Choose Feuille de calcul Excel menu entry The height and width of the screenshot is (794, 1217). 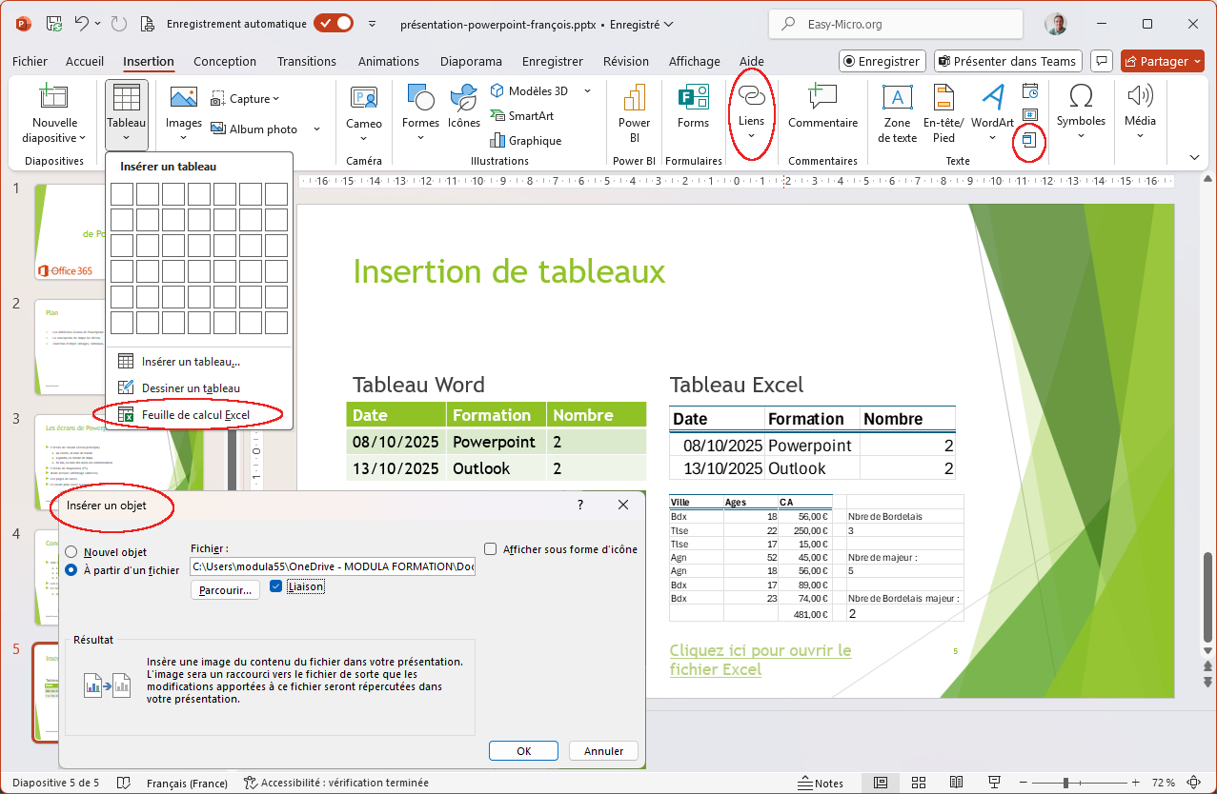click(194, 415)
